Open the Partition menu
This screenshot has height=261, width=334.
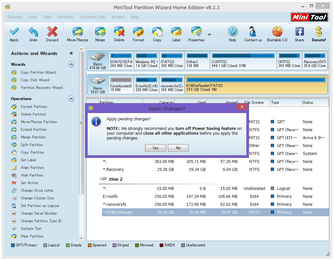[x=65, y=17]
